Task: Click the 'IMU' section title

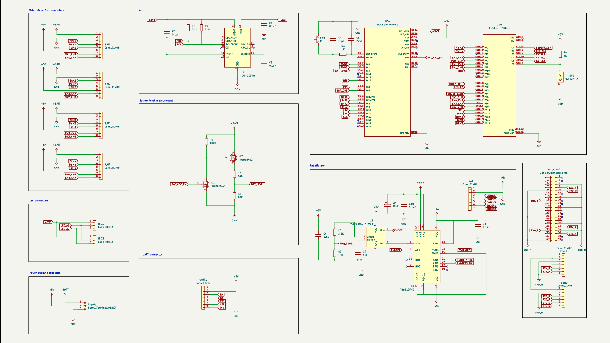Action: point(141,10)
